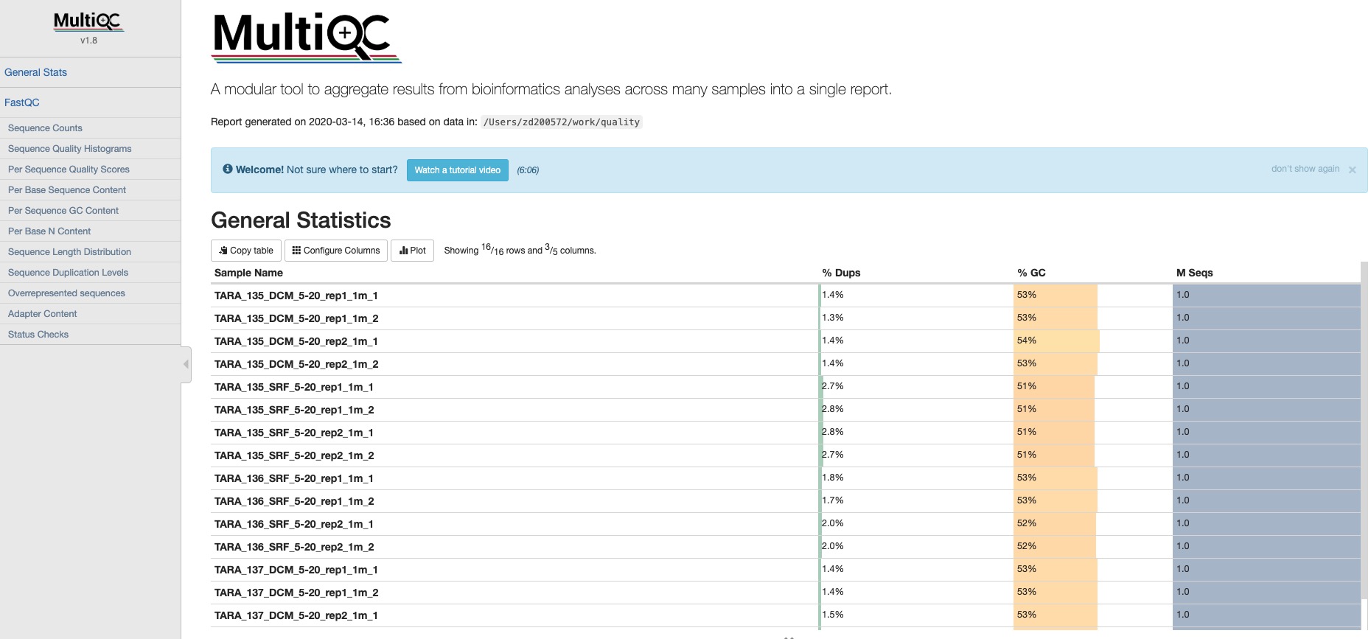Viewport: 1371px width, 639px height.
Task: Open Per Sequence GC Content link
Action: click(x=63, y=211)
